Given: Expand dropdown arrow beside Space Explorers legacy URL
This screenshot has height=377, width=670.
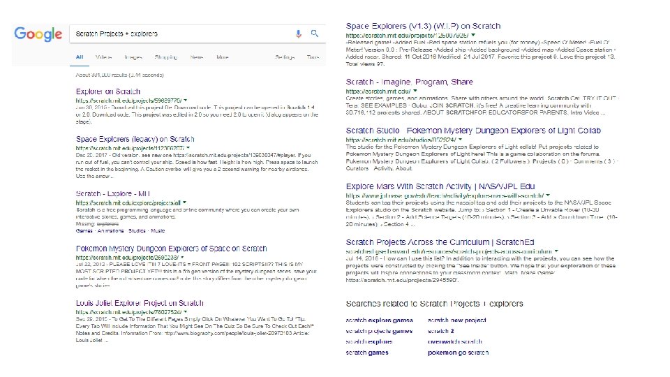Looking at the screenshot, I should [188, 148].
